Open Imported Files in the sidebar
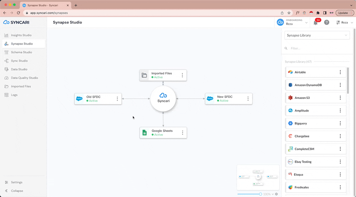This screenshot has width=356, height=197. tap(21, 86)
